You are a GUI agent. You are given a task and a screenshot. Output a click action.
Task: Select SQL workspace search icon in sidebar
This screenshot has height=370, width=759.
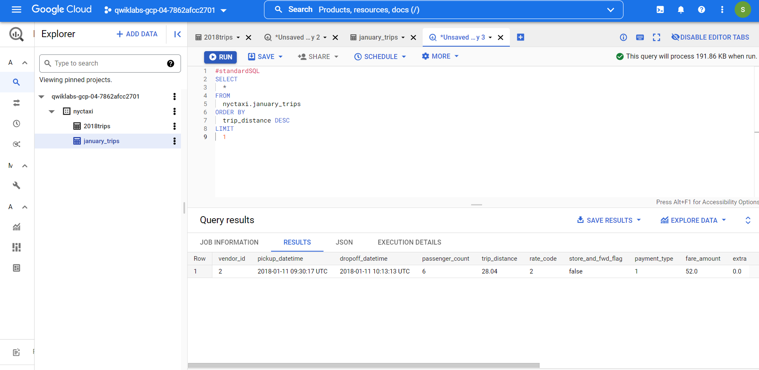[17, 82]
